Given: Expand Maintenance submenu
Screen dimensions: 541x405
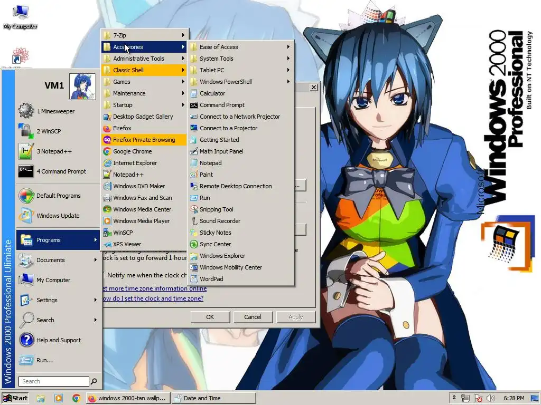Looking at the screenshot, I should pyautogui.click(x=144, y=93).
